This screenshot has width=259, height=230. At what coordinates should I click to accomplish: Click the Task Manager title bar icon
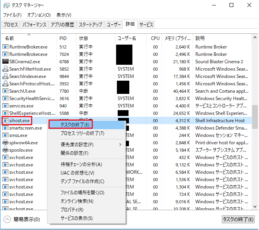point(6,5)
